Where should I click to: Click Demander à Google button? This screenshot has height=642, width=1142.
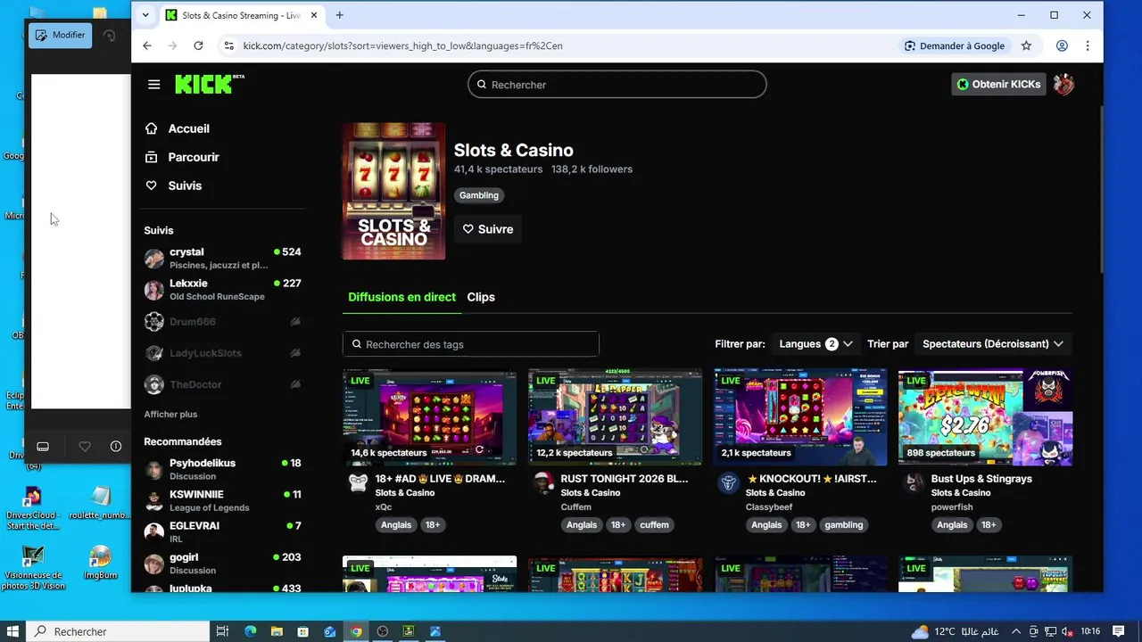click(955, 45)
